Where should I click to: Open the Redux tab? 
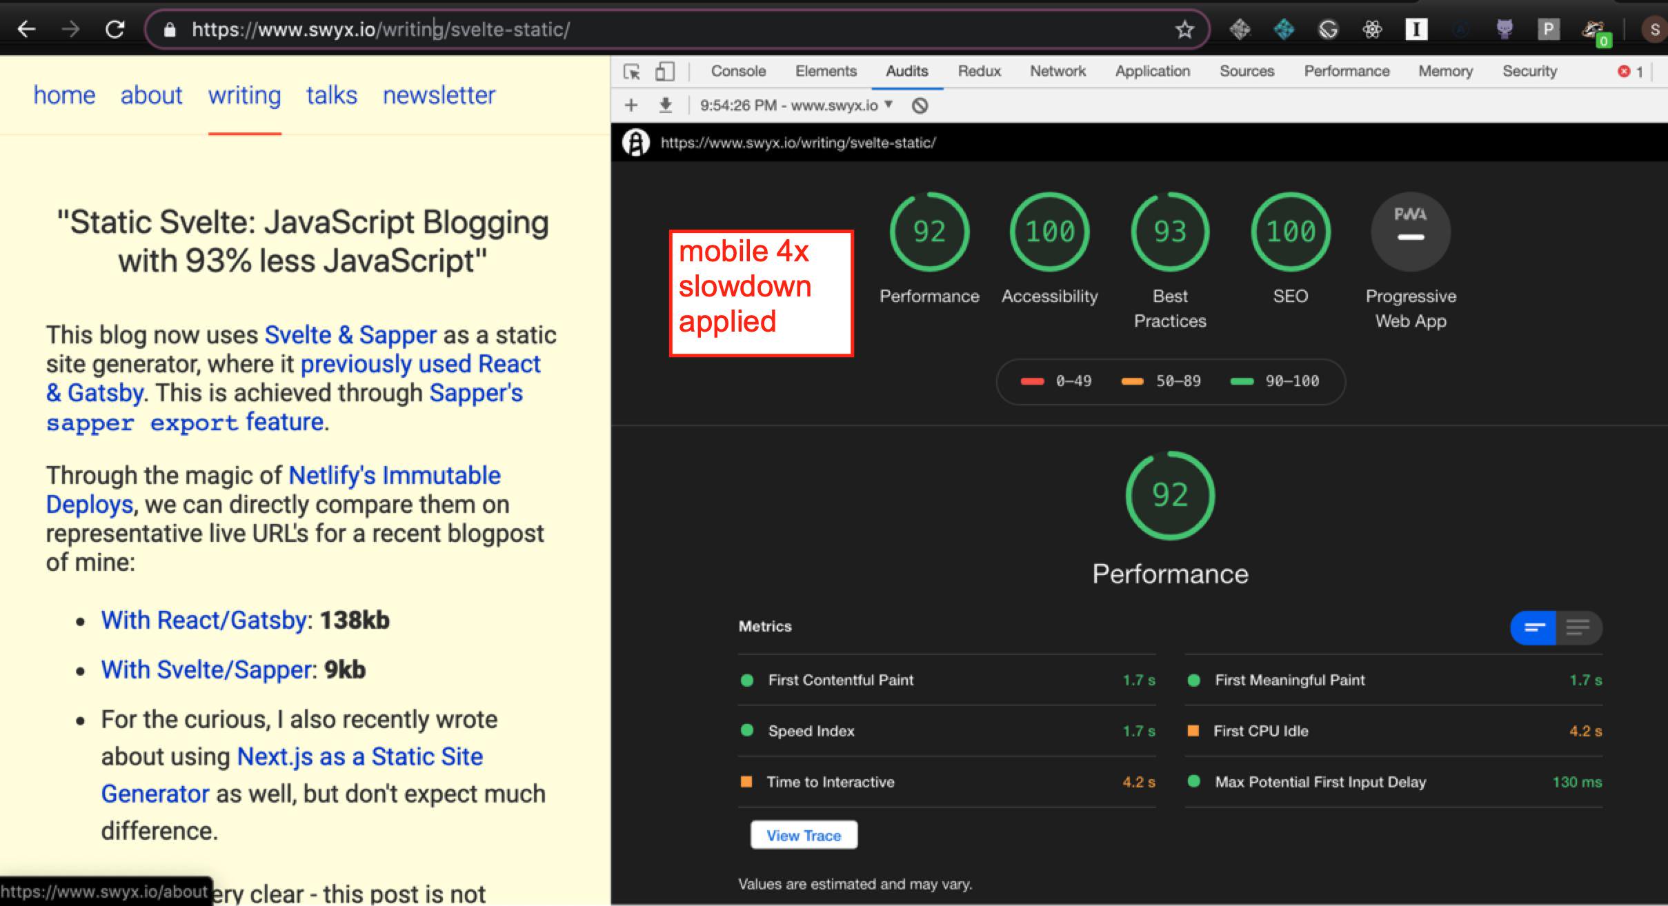point(979,72)
